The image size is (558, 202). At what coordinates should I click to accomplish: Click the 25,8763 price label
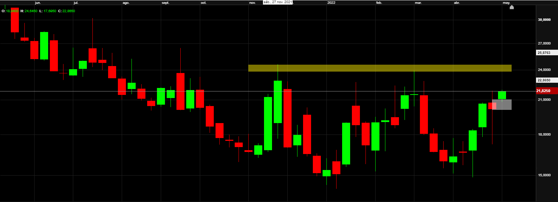click(x=546, y=53)
